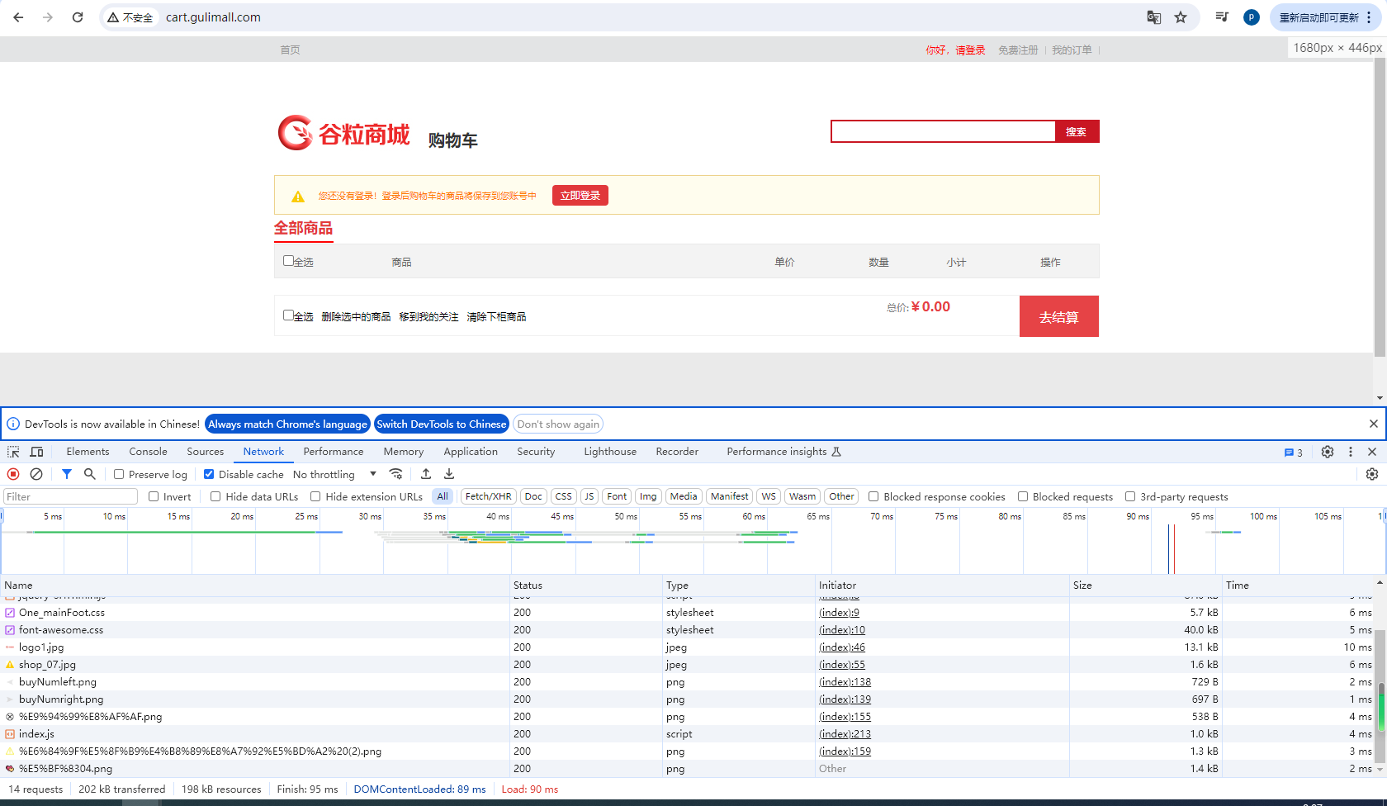Viewport: 1387px width, 806px height.
Task: Open Chrome menu on update button
Action: point(1369,17)
